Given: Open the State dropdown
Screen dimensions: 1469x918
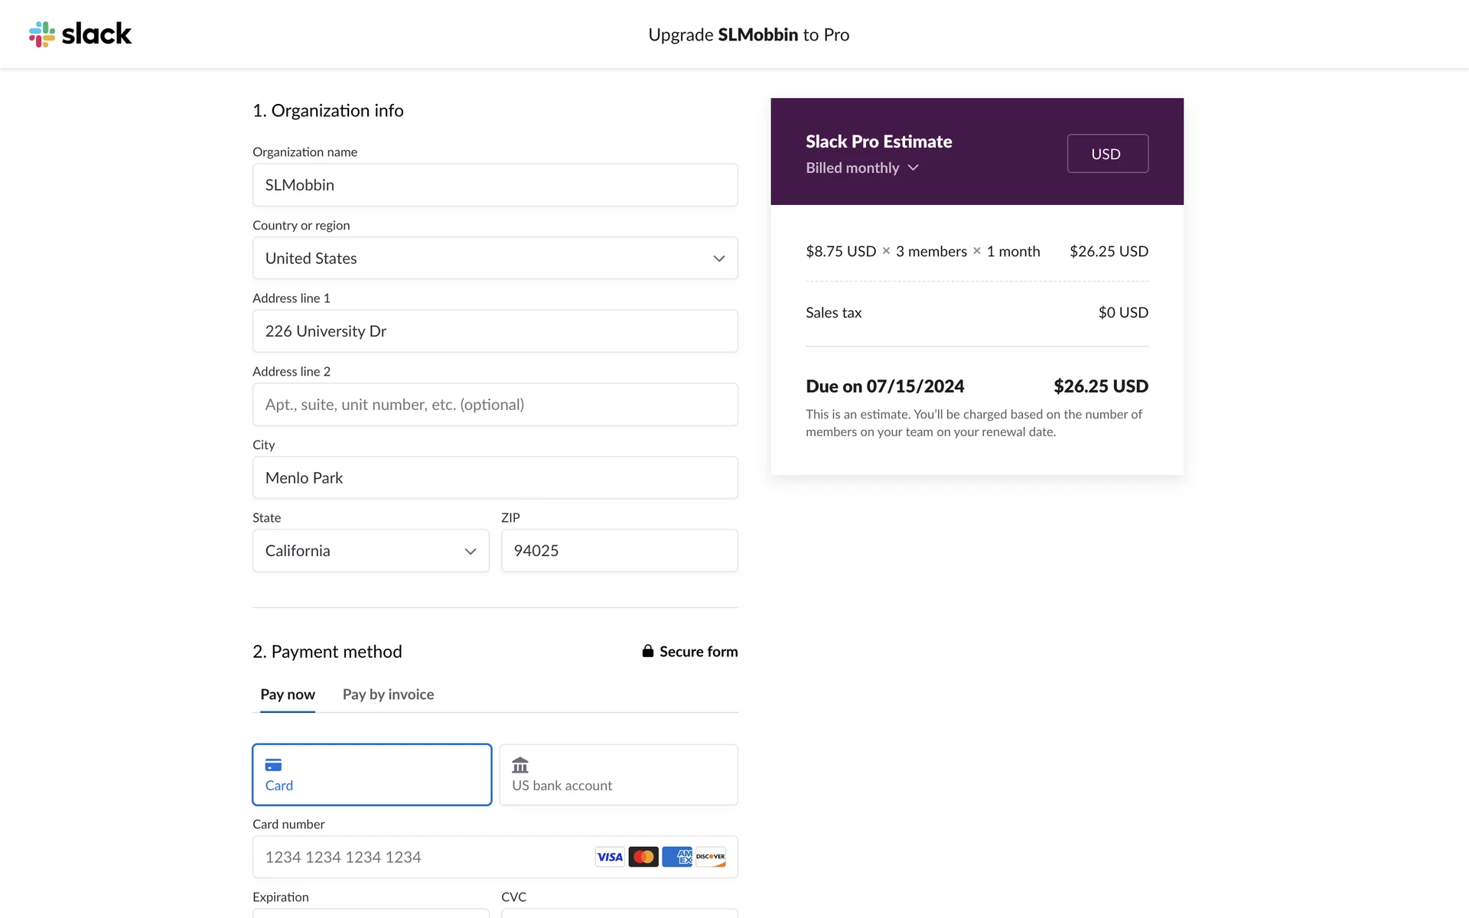Looking at the screenshot, I should (370, 551).
